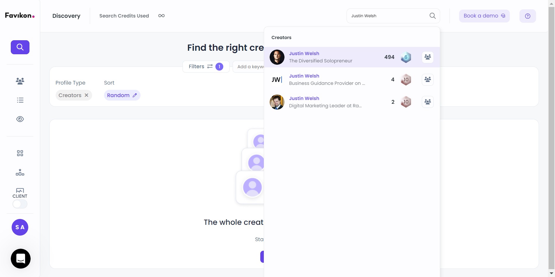Viewport: 555px width, 277px height.
Task: Open the lists sidebar icon
Action: point(20,100)
